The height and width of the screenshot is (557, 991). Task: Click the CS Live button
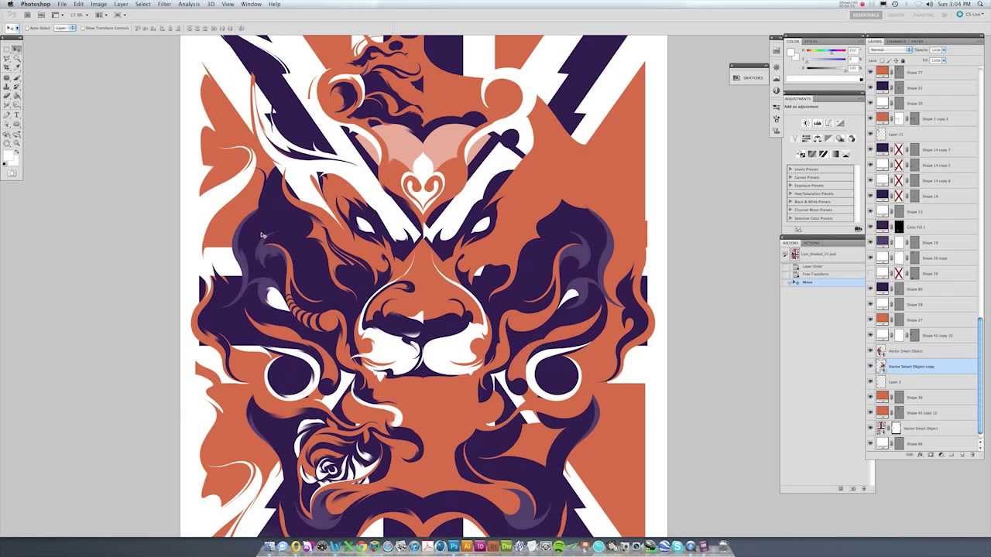(x=969, y=15)
